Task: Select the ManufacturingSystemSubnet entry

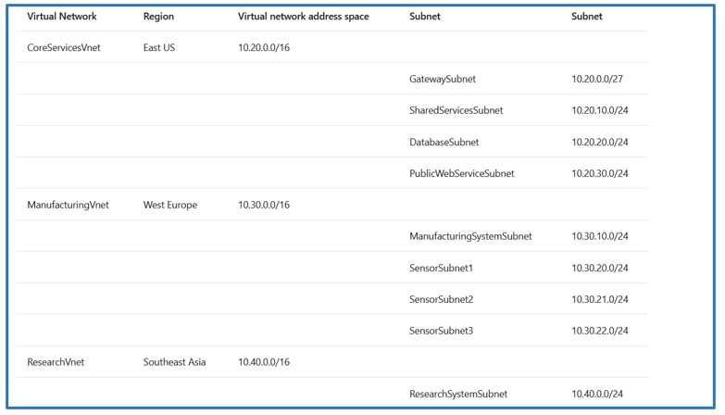Action: point(470,237)
